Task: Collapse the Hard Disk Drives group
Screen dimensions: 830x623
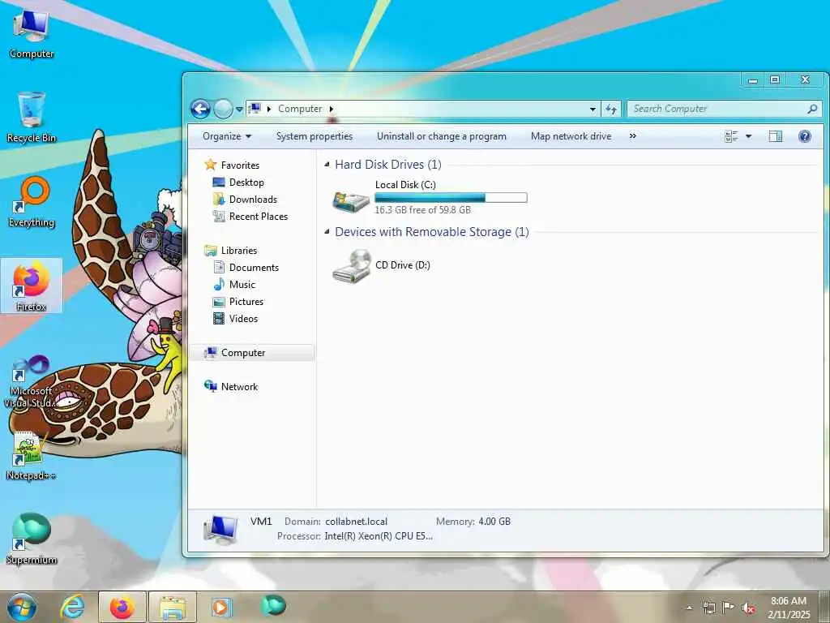Action: (327, 165)
